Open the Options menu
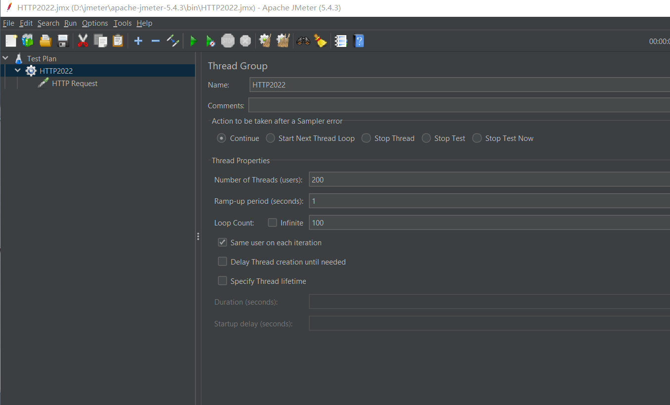This screenshot has height=405, width=670. pyautogui.click(x=95, y=23)
